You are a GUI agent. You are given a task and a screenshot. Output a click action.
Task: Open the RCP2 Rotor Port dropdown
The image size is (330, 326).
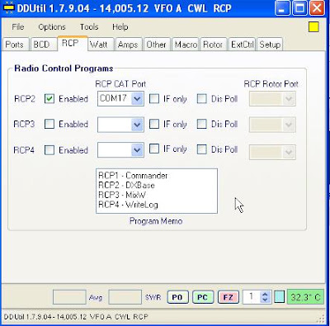coord(289,99)
